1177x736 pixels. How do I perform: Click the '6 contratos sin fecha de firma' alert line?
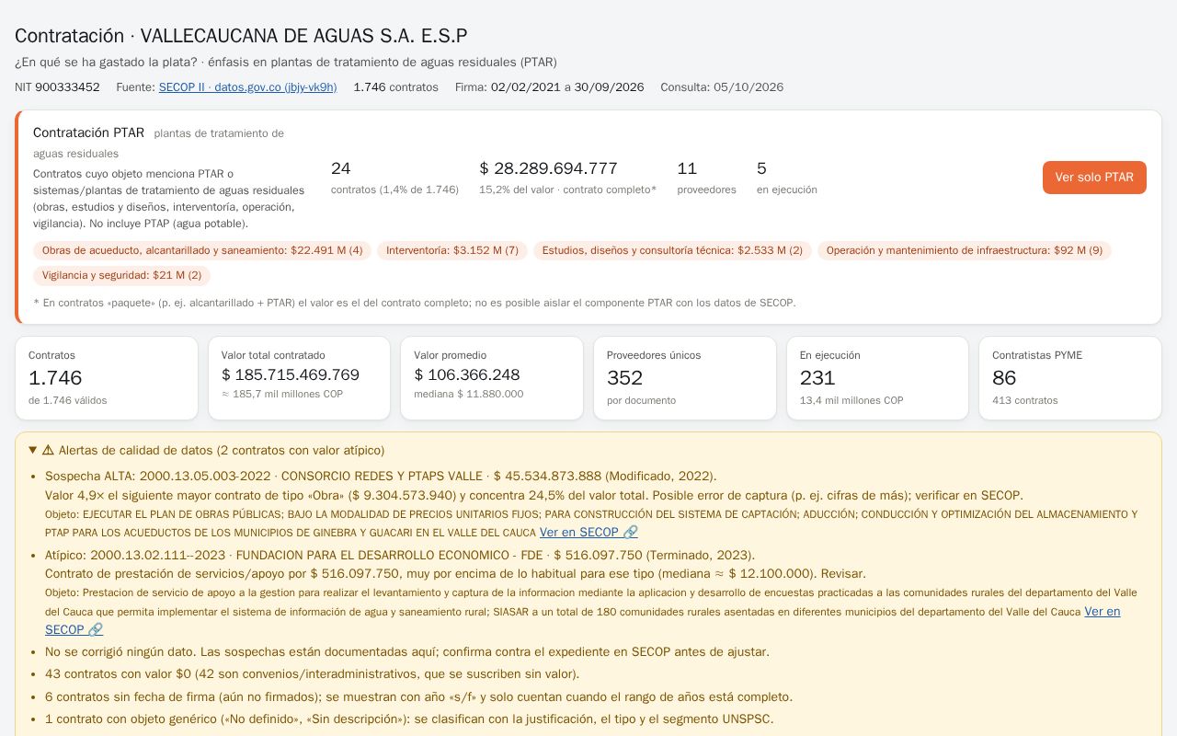pos(418,697)
